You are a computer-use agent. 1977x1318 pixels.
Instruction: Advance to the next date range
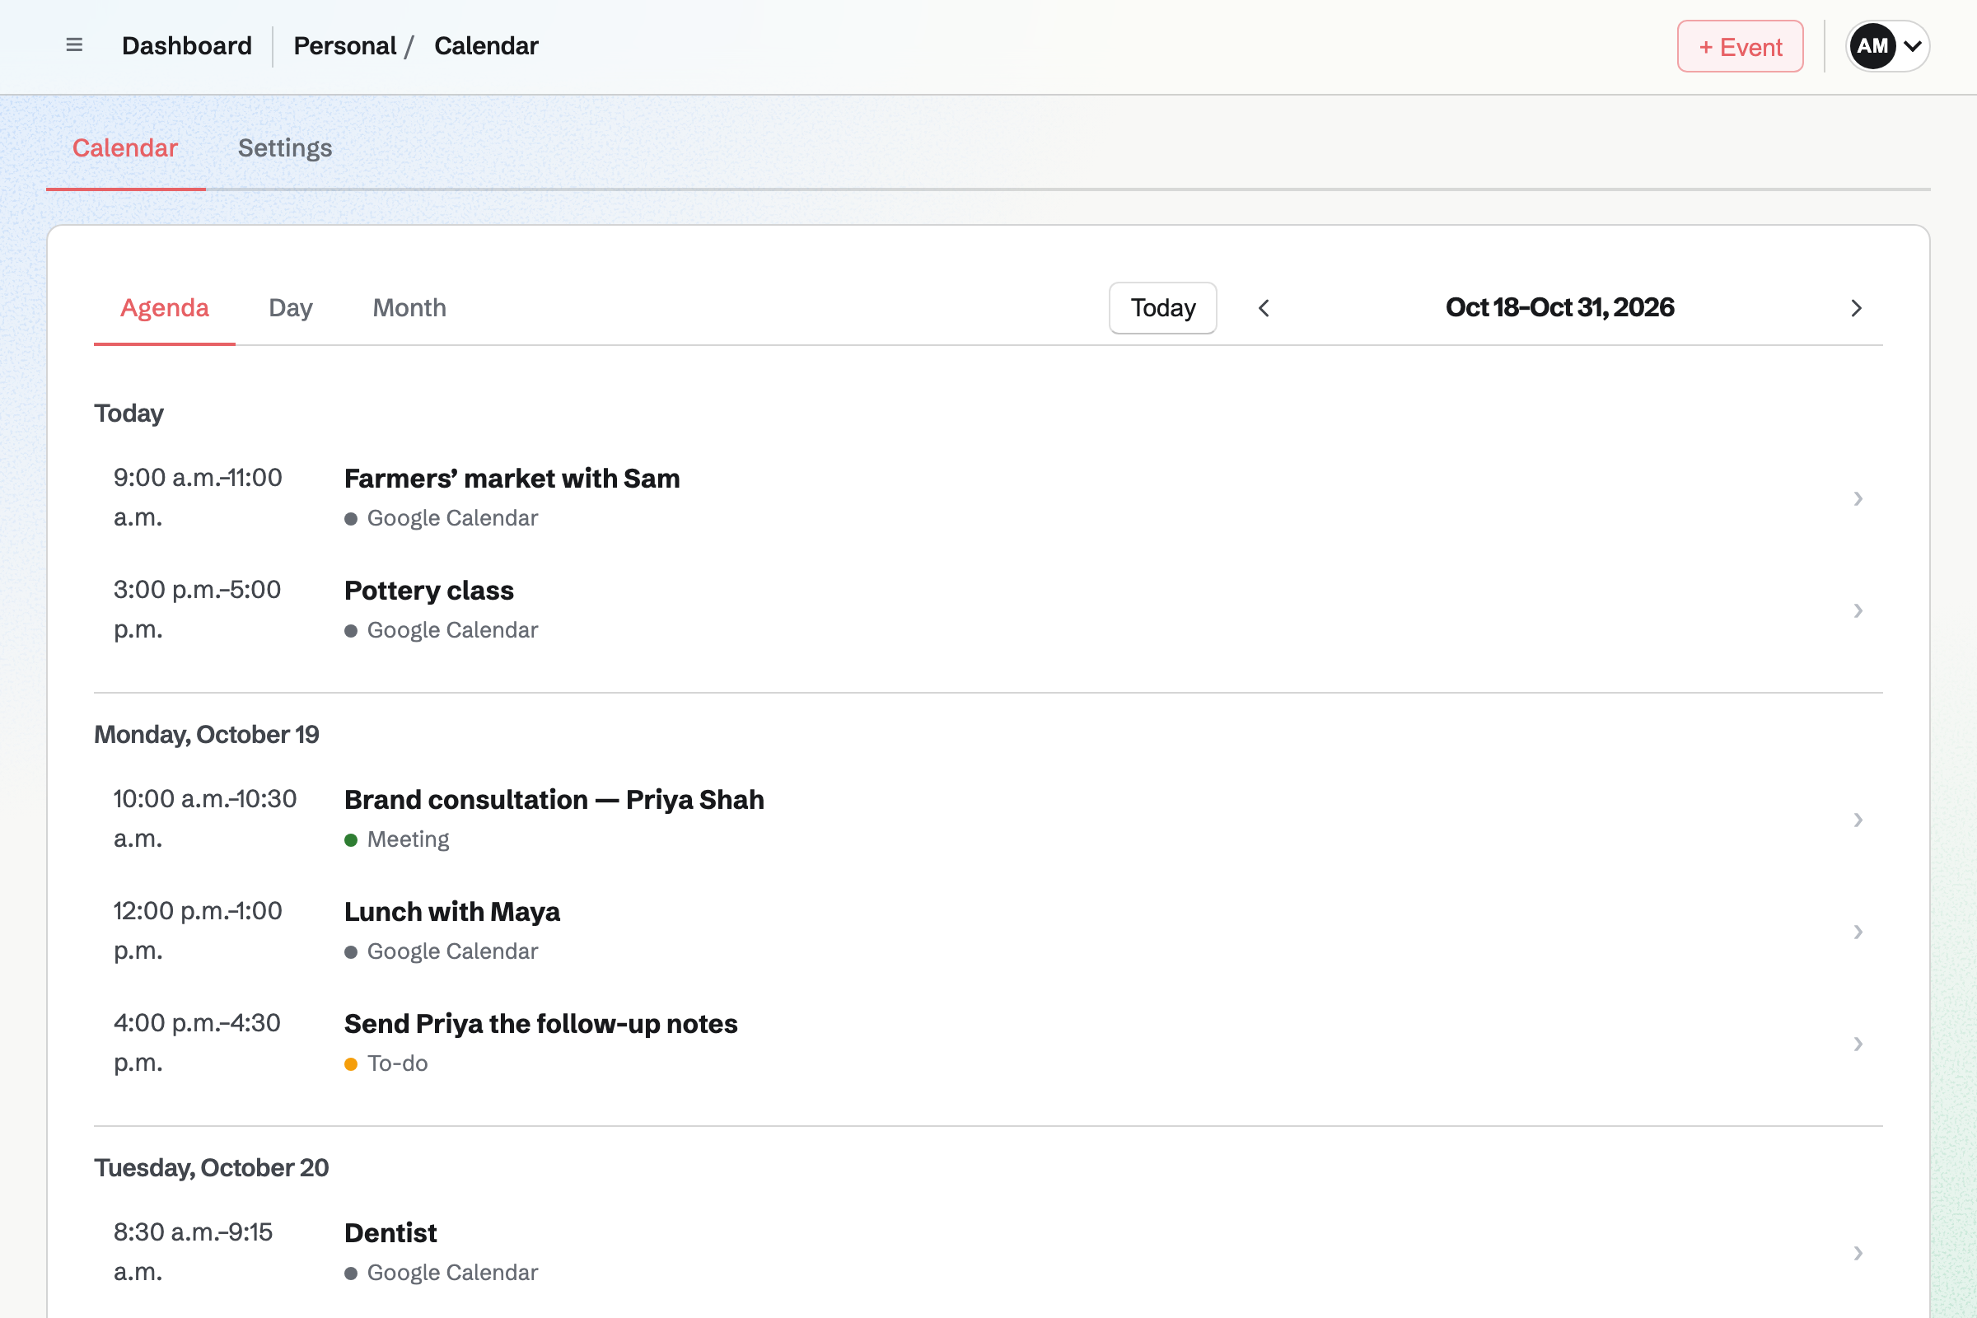point(1857,308)
